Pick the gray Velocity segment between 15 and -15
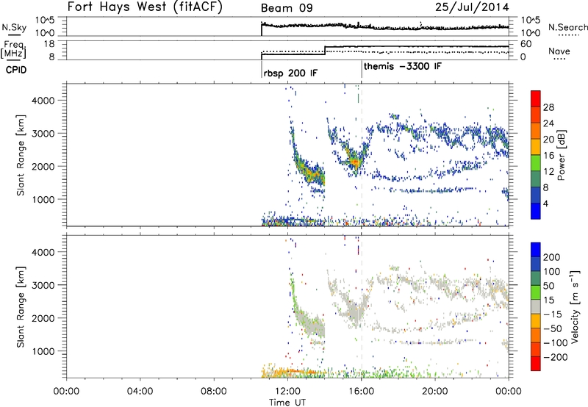This screenshot has height=407, width=588. [536, 306]
